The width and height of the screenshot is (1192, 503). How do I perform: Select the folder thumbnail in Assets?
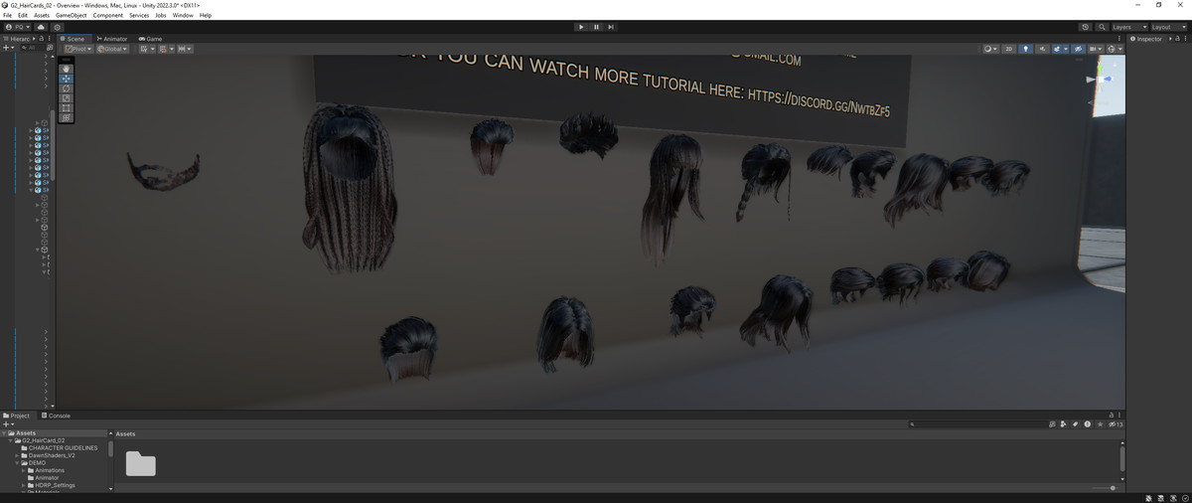tap(140, 463)
